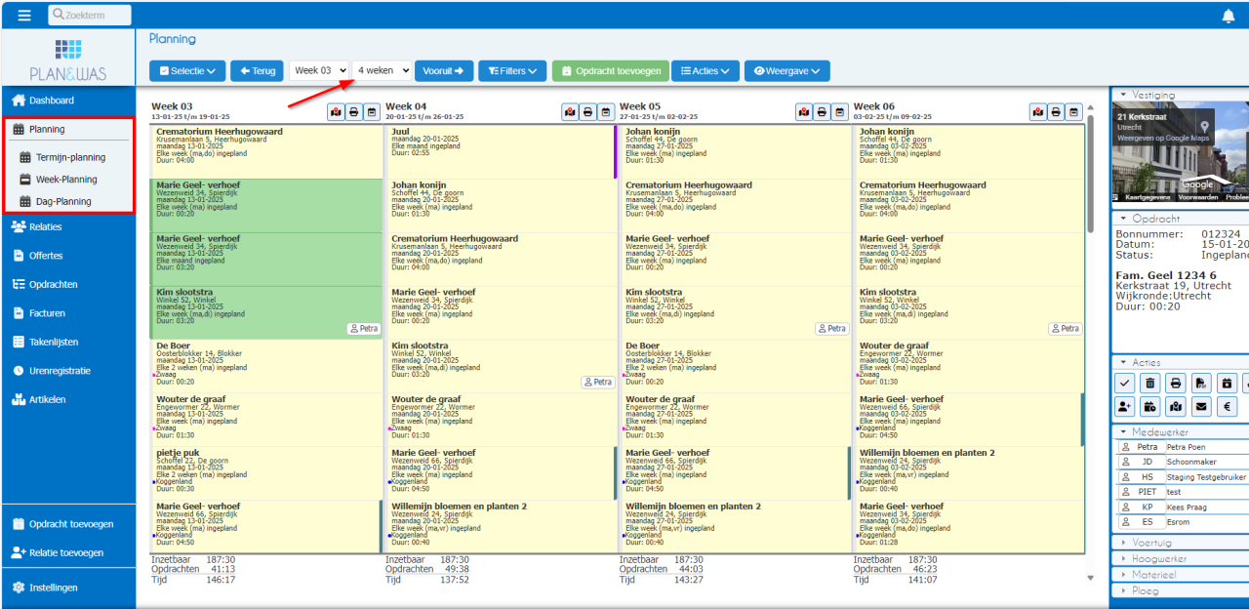Open the Week 03 calendar icon

pyautogui.click(x=371, y=112)
